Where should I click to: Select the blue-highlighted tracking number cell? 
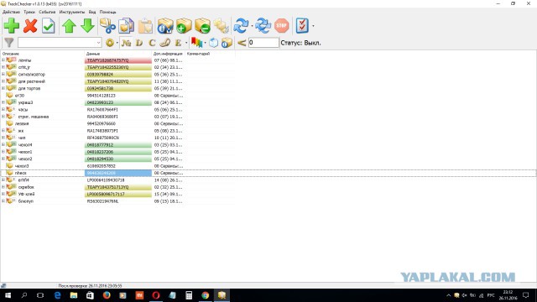pyautogui.click(x=118, y=173)
